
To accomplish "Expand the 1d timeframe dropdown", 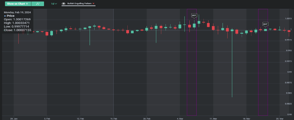I will pos(54,4).
